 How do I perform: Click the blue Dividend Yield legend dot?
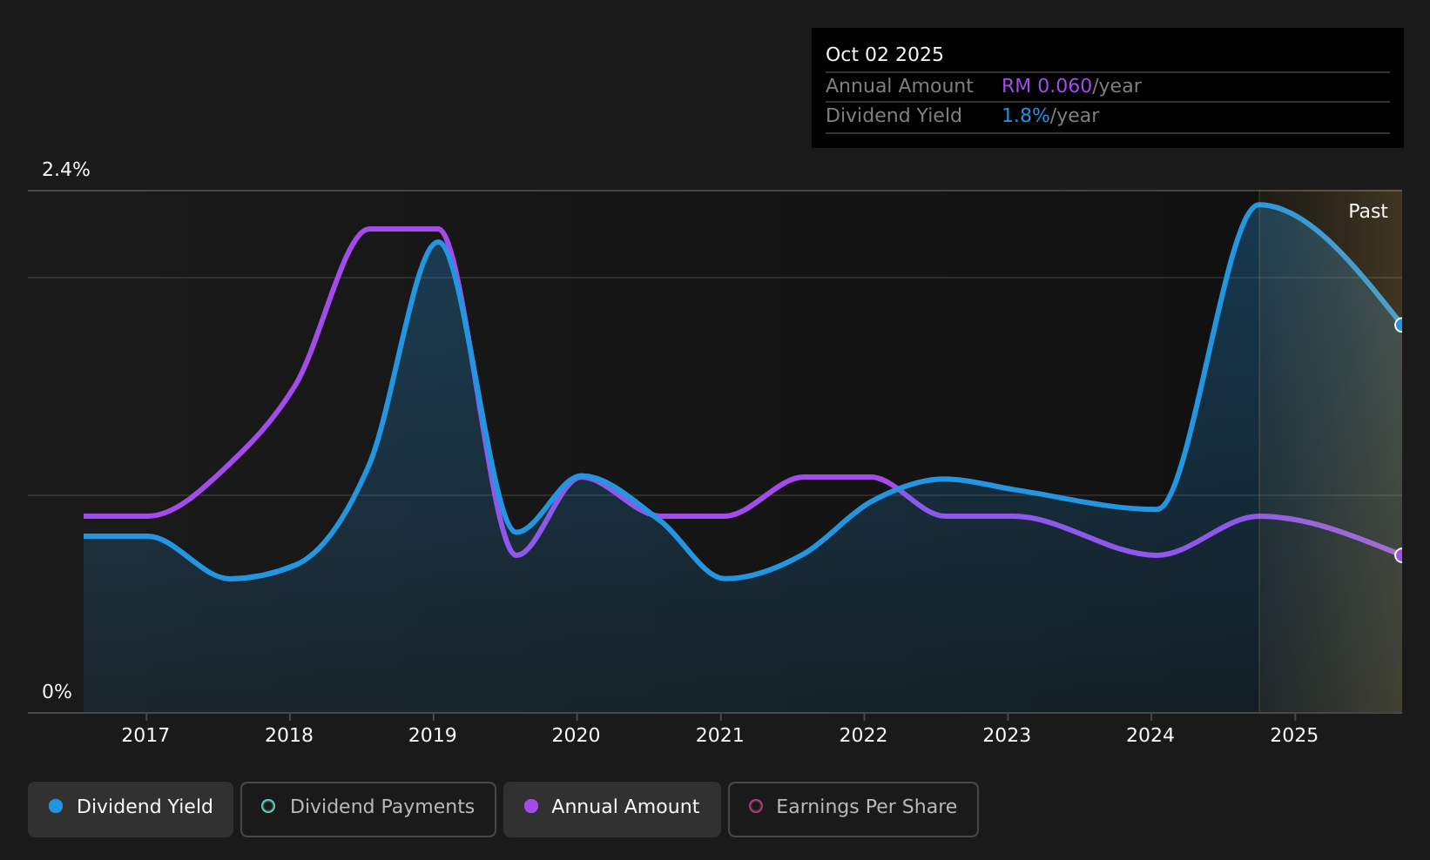click(56, 806)
